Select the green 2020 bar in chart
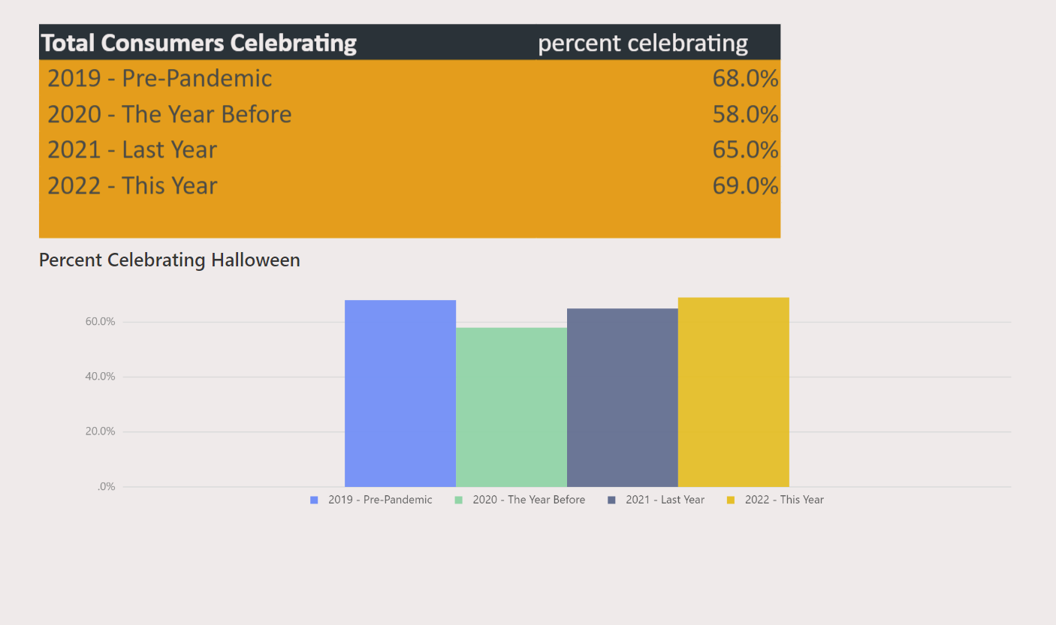The height and width of the screenshot is (625, 1056). 511,407
